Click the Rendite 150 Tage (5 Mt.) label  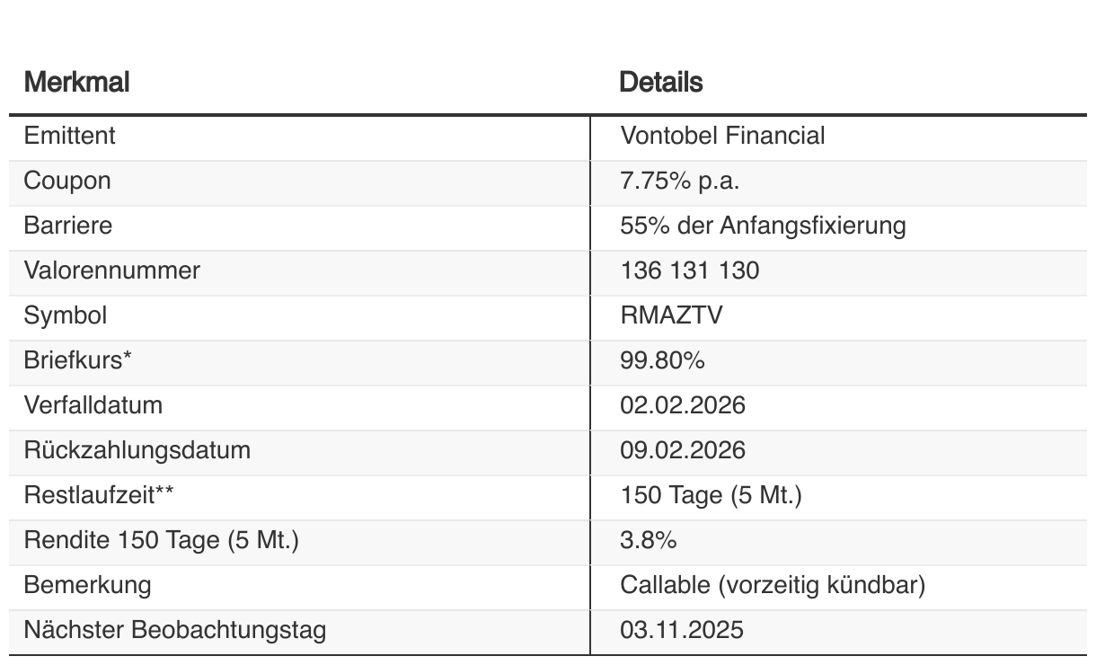(161, 540)
